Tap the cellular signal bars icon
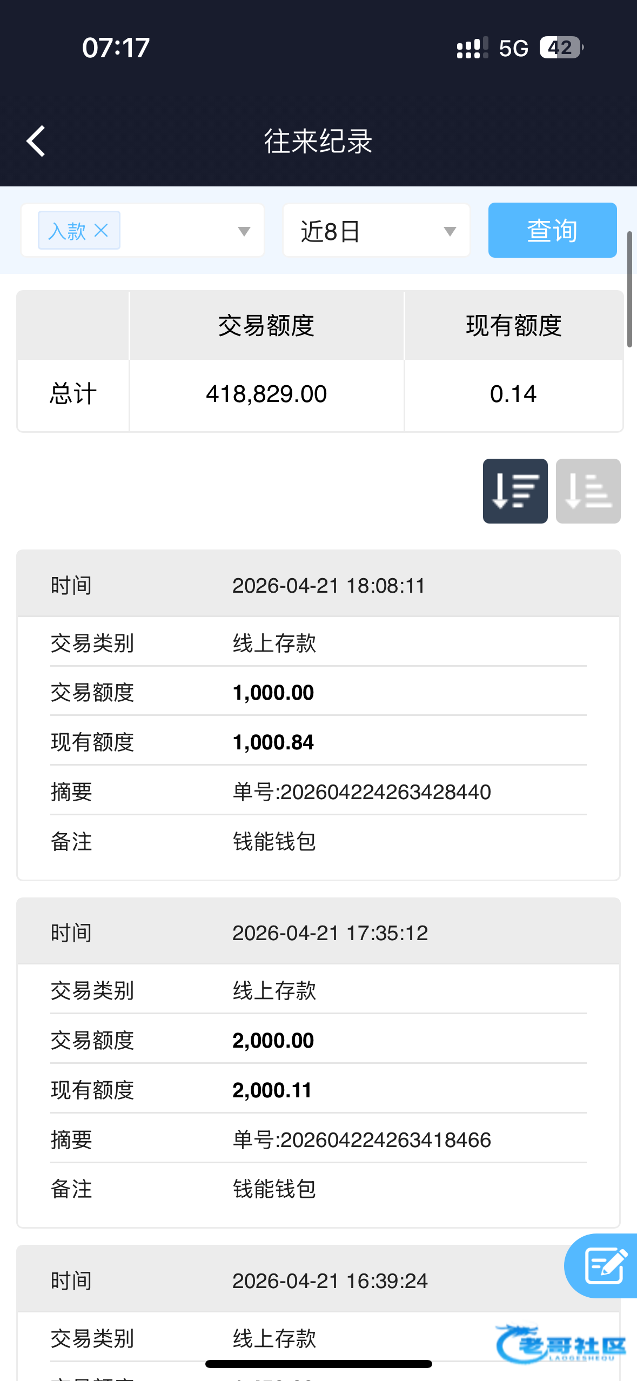 click(x=472, y=48)
